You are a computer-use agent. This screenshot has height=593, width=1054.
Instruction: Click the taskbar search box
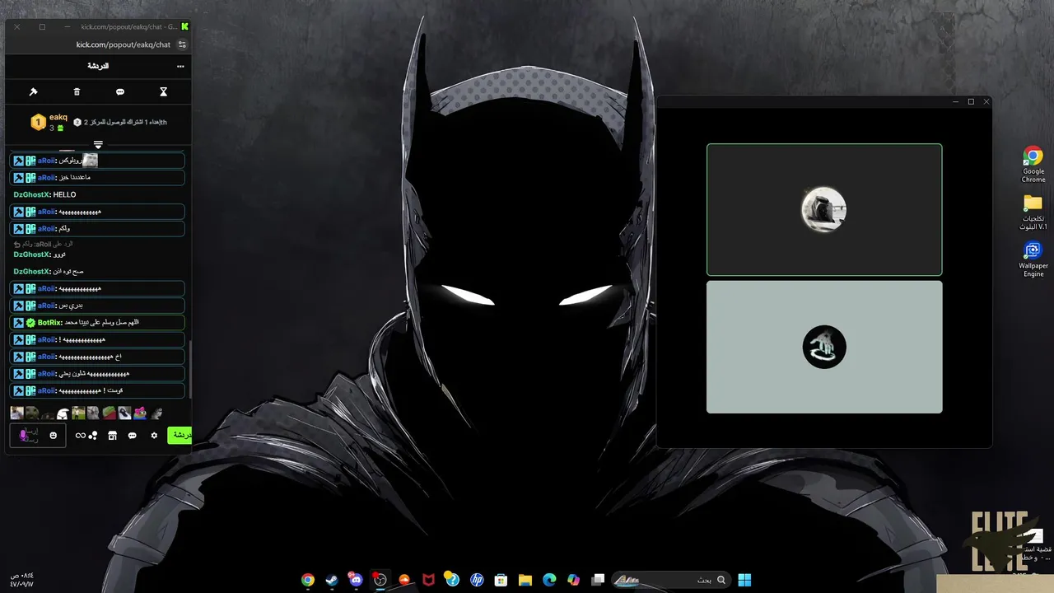pyautogui.click(x=671, y=580)
